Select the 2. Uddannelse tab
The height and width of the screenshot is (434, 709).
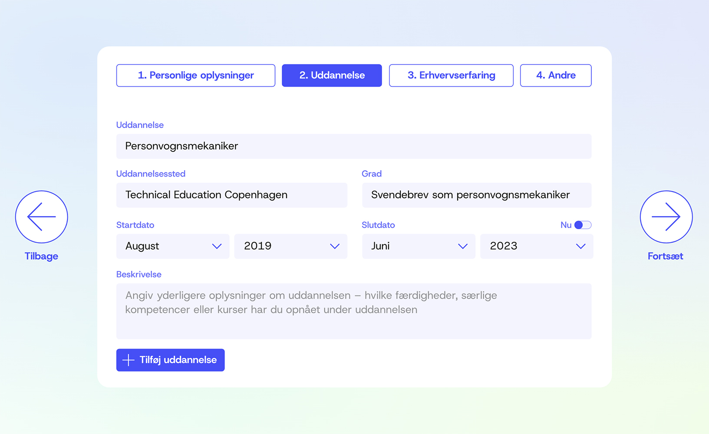pos(332,76)
